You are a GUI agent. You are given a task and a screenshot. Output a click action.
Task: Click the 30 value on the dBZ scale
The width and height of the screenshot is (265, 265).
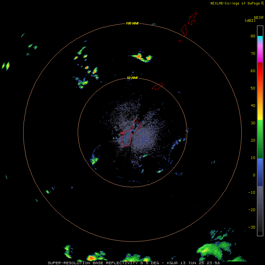coord(253,123)
